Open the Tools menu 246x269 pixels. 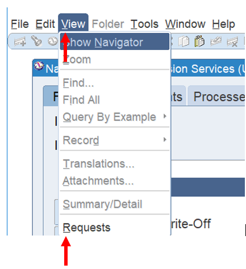pos(144,24)
